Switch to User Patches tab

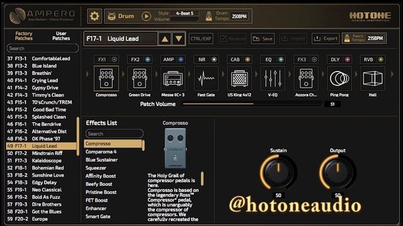pos(61,36)
